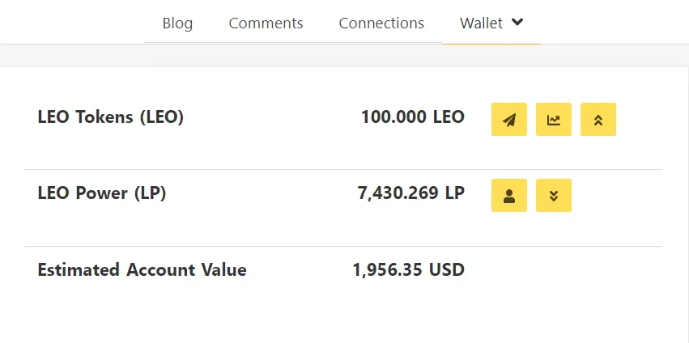Screen dimensions: 689x343
Task: Click the double up-chevron stake icon
Action: click(x=598, y=120)
